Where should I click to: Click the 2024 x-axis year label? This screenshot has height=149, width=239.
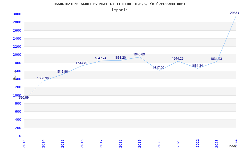point(236,143)
